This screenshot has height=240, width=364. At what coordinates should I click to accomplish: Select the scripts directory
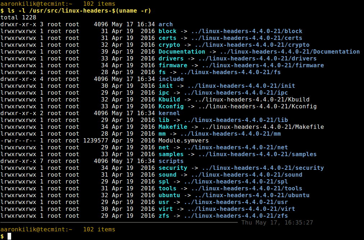[170, 161]
